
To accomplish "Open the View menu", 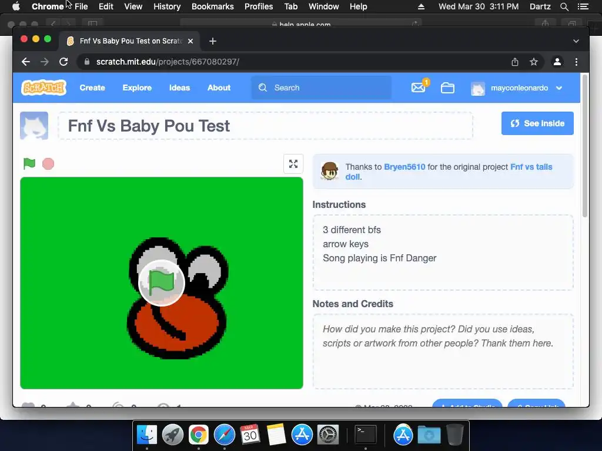I will point(133,6).
